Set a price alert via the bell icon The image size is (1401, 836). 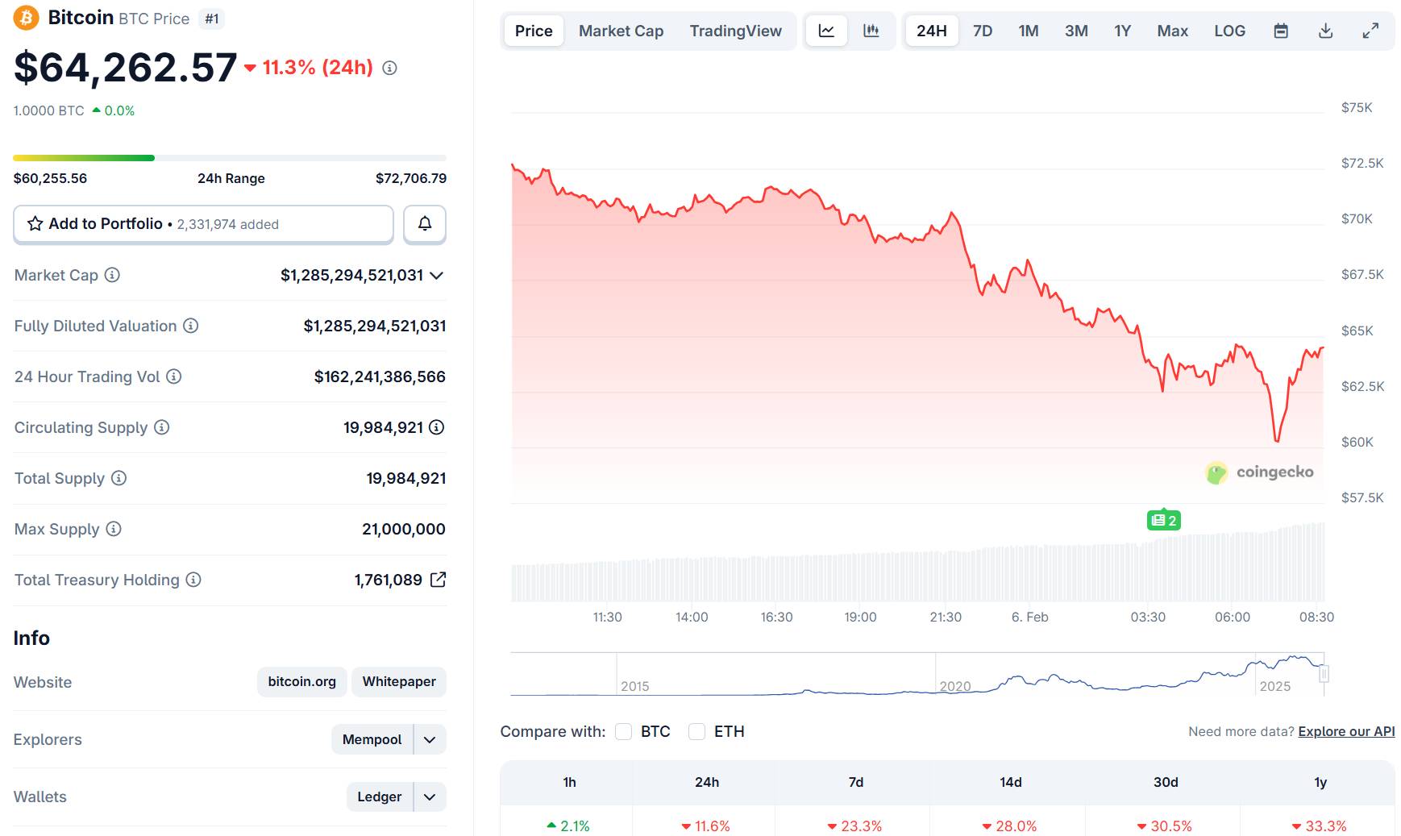pos(424,224)
